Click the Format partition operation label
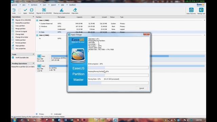Viewport: 217px width, 122px height. tap(21, 43)
